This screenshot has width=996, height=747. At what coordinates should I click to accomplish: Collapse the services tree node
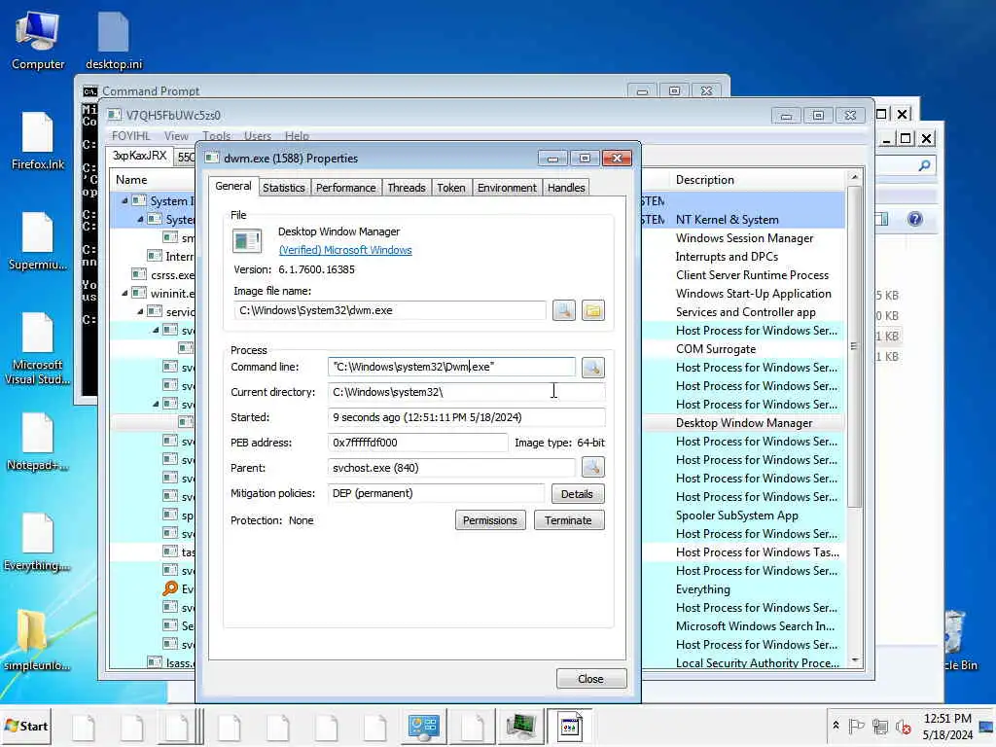(140, 312)
